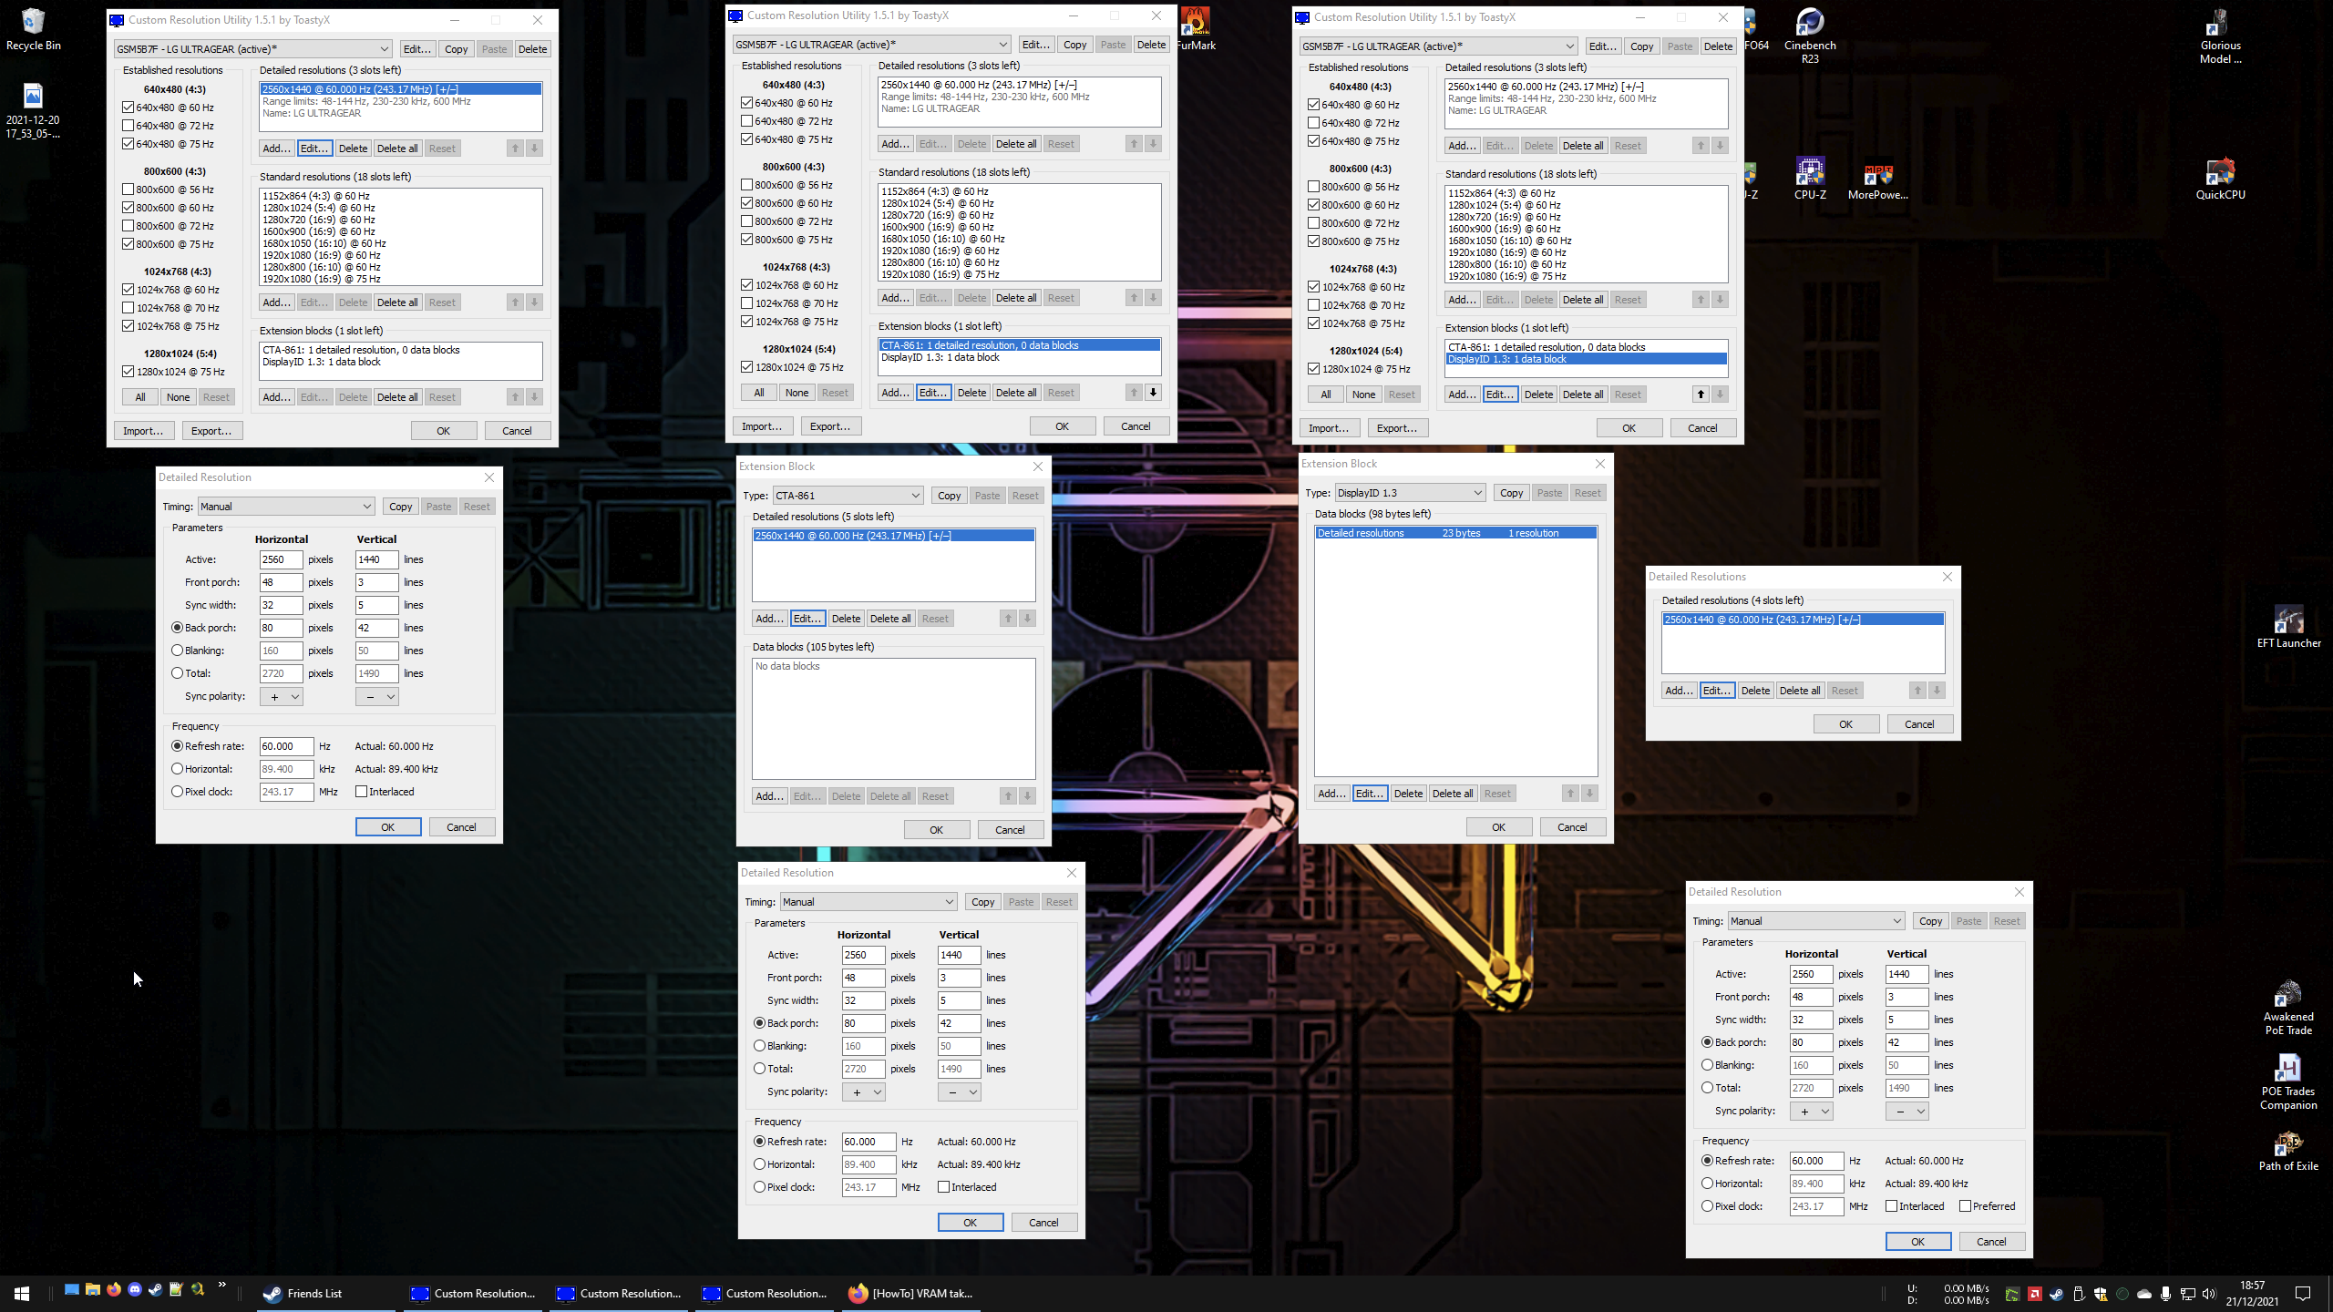Open the Cinebench R23 desktop shortcut
The width and height of the screenshot is (2333, 1312).
[1809, 36]
